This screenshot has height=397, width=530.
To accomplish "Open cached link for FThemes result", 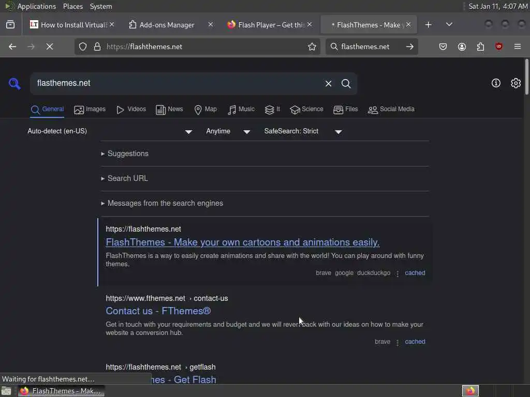I will pos(415,342).
